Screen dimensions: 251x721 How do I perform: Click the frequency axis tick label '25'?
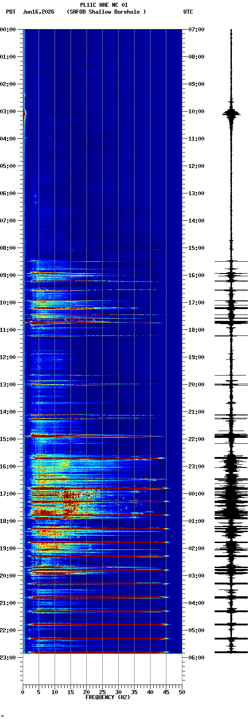pyautogui.click(x=102, y=692)
